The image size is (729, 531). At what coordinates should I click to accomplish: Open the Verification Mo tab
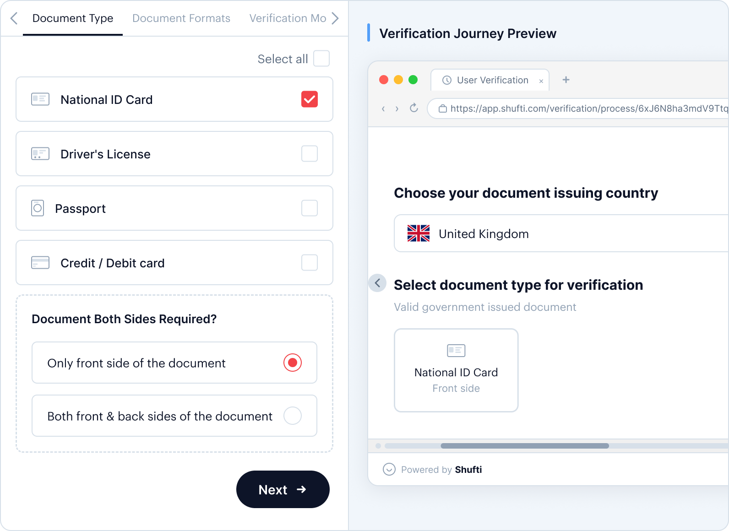[x=288, y=18]
